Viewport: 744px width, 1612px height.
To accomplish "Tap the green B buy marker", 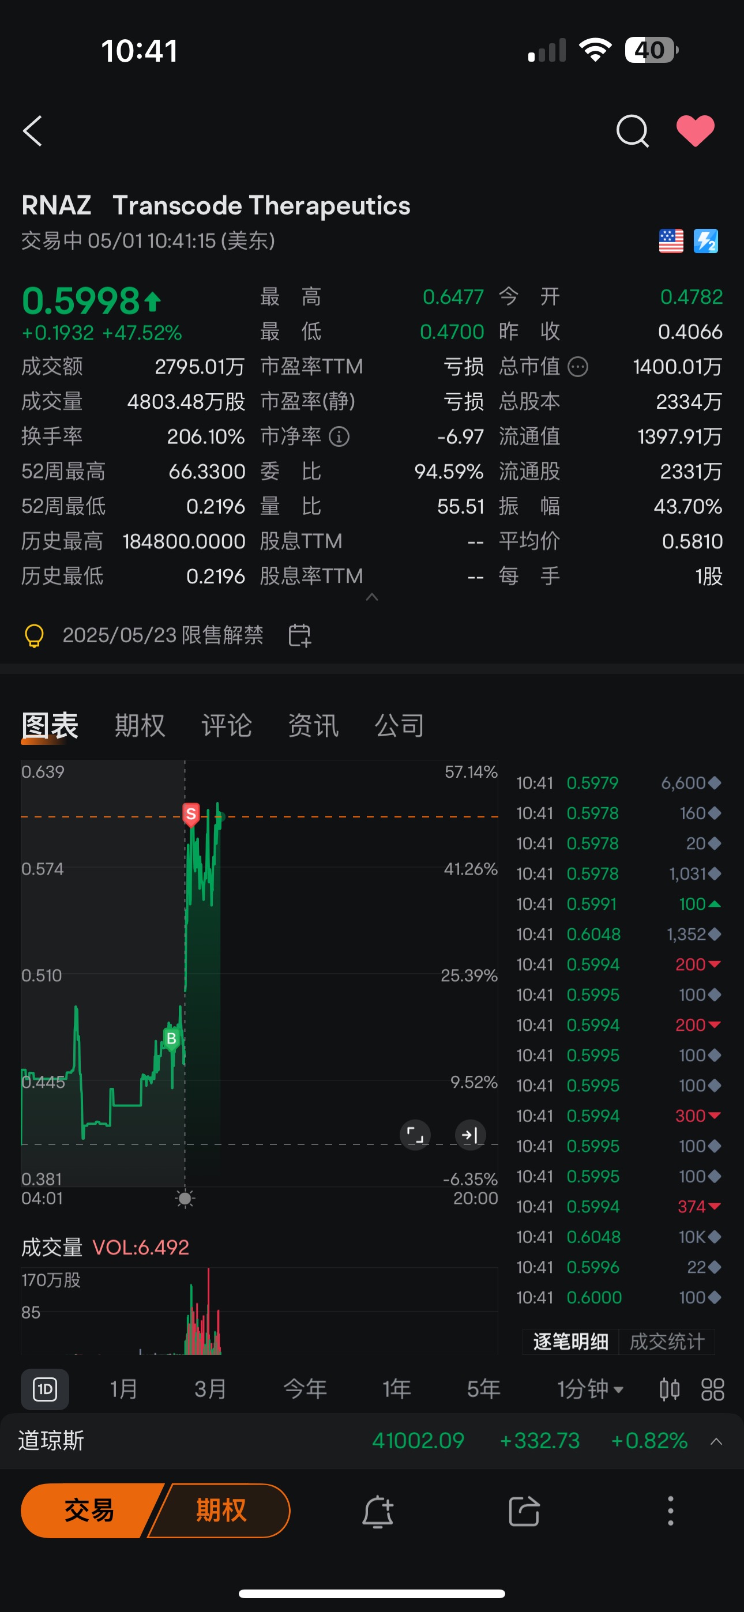I will tap(171, 1039).
